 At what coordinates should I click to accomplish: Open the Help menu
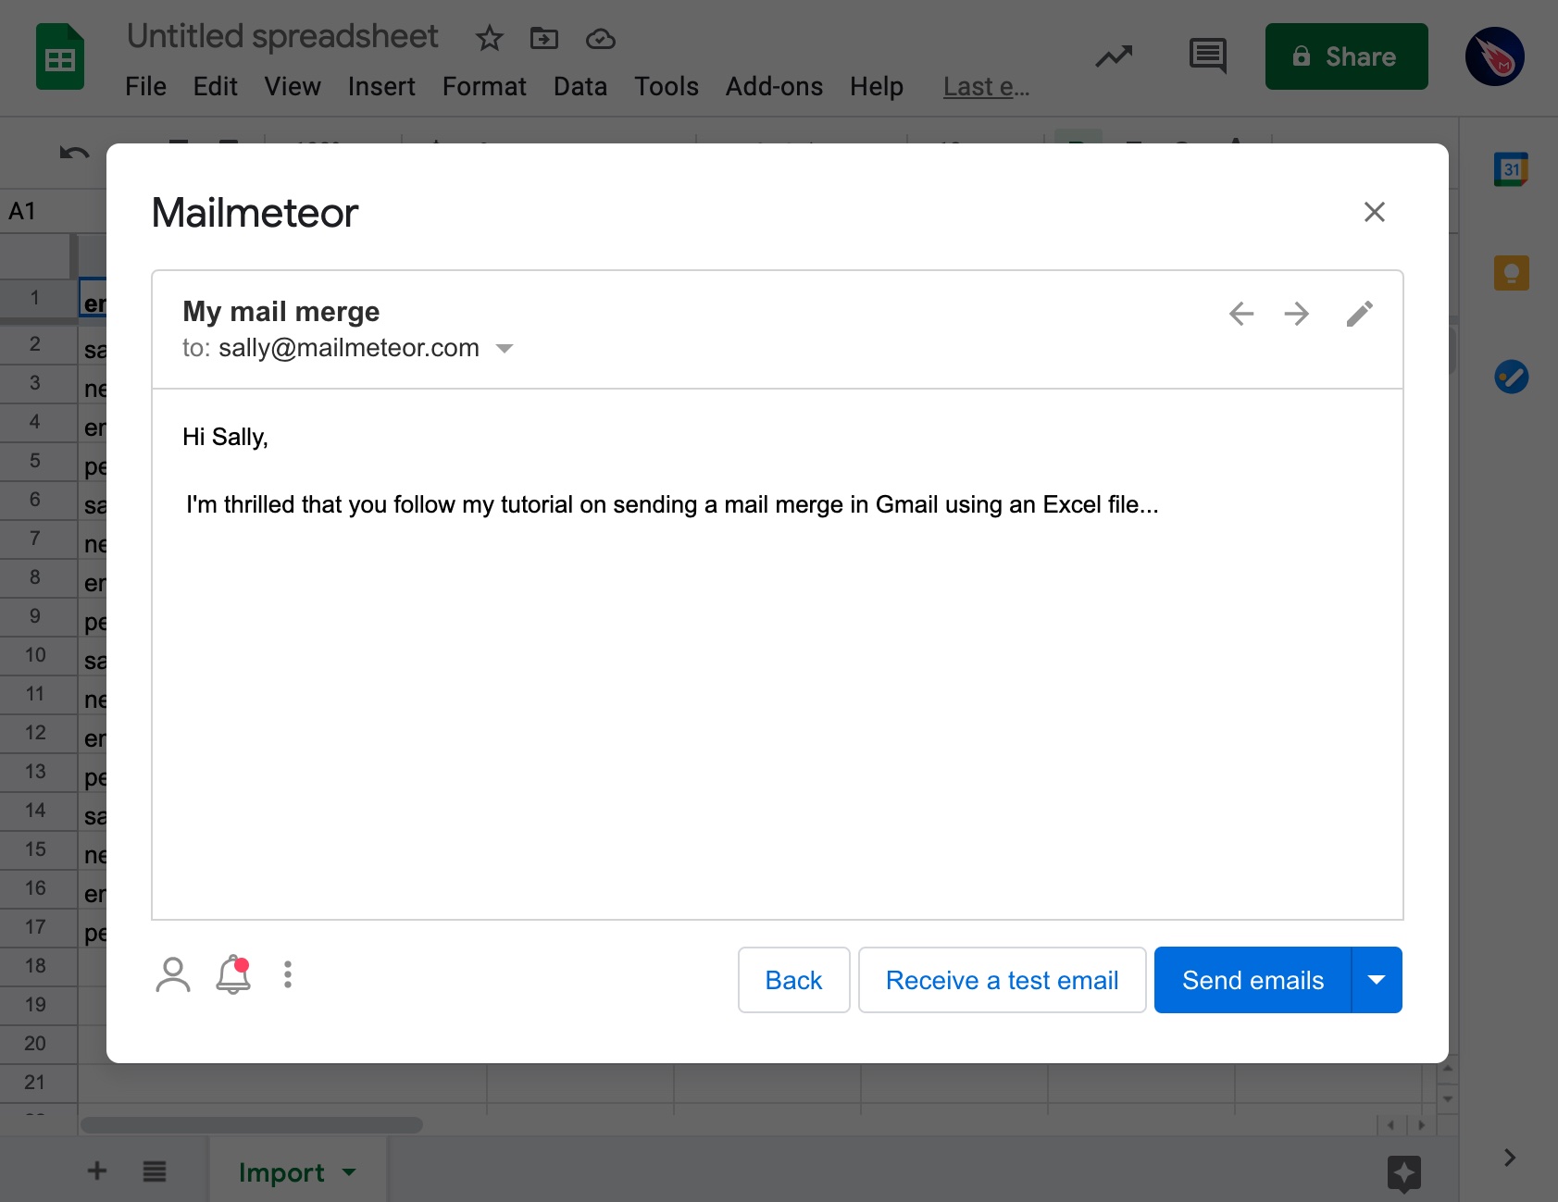pyautogui.click(x=877, y=87)
